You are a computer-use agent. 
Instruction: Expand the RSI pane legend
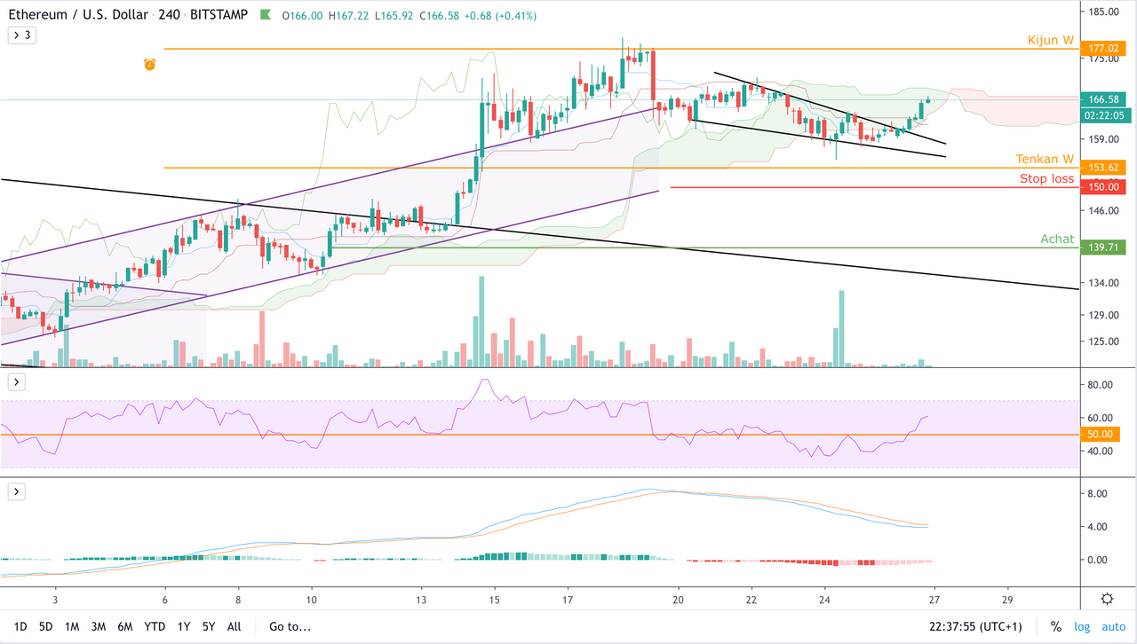coord(17,382)
